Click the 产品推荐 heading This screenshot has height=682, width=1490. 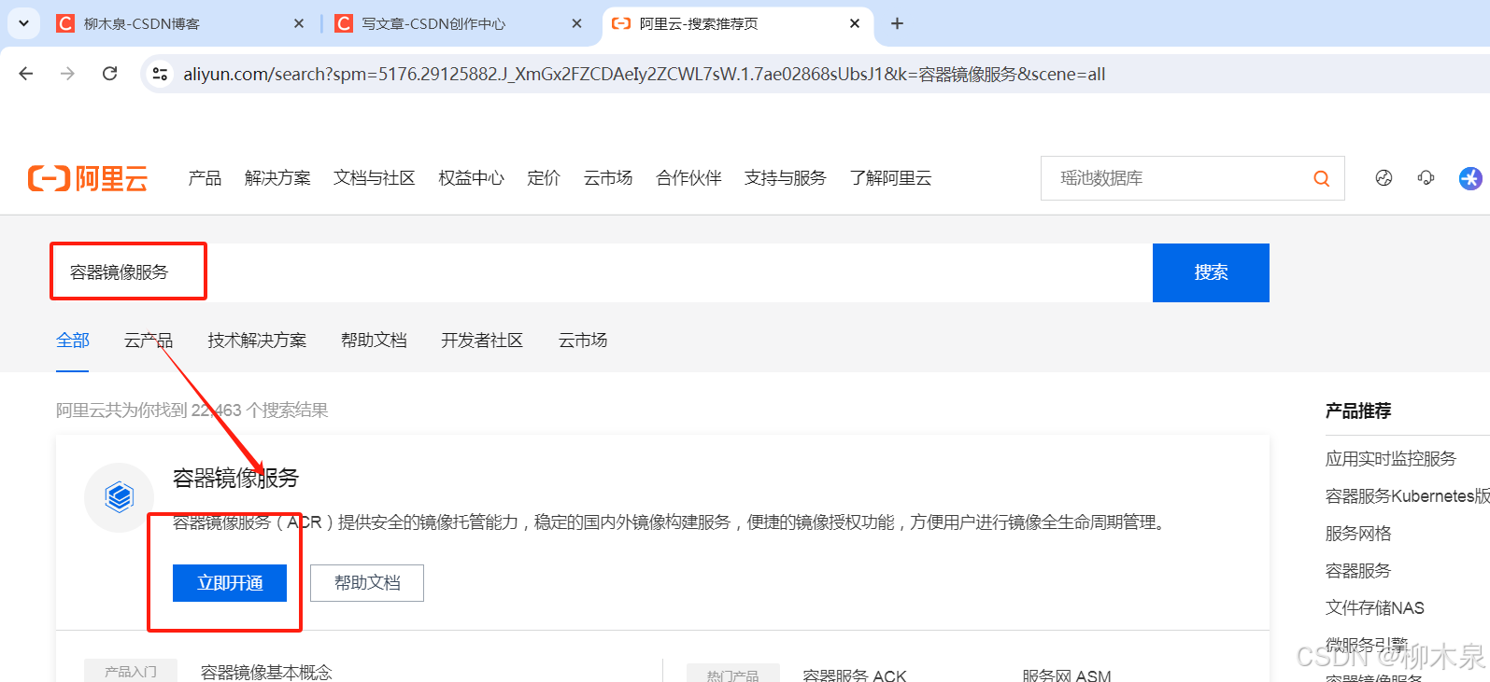[x=1358, y=411]
